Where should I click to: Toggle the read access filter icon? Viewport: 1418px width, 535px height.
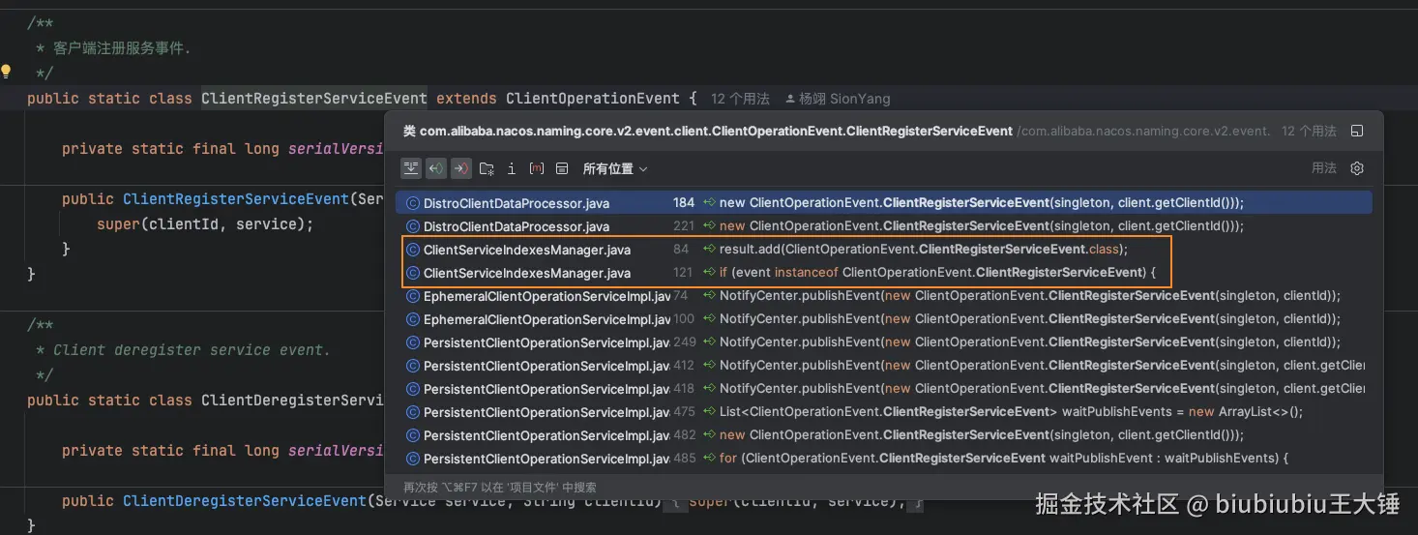click(436, 168)
